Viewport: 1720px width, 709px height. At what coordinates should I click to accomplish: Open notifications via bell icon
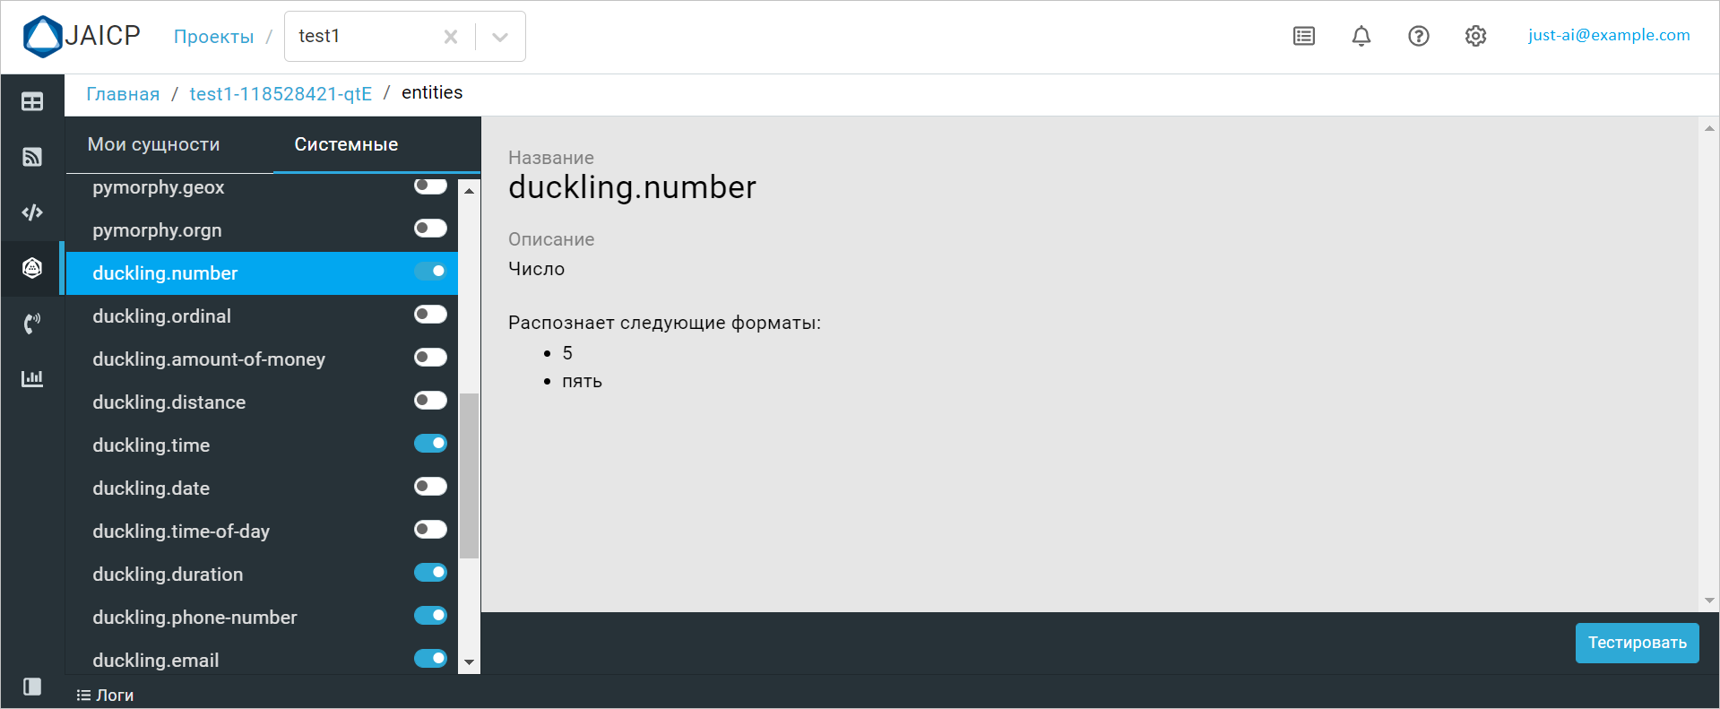click(1361, 36)
